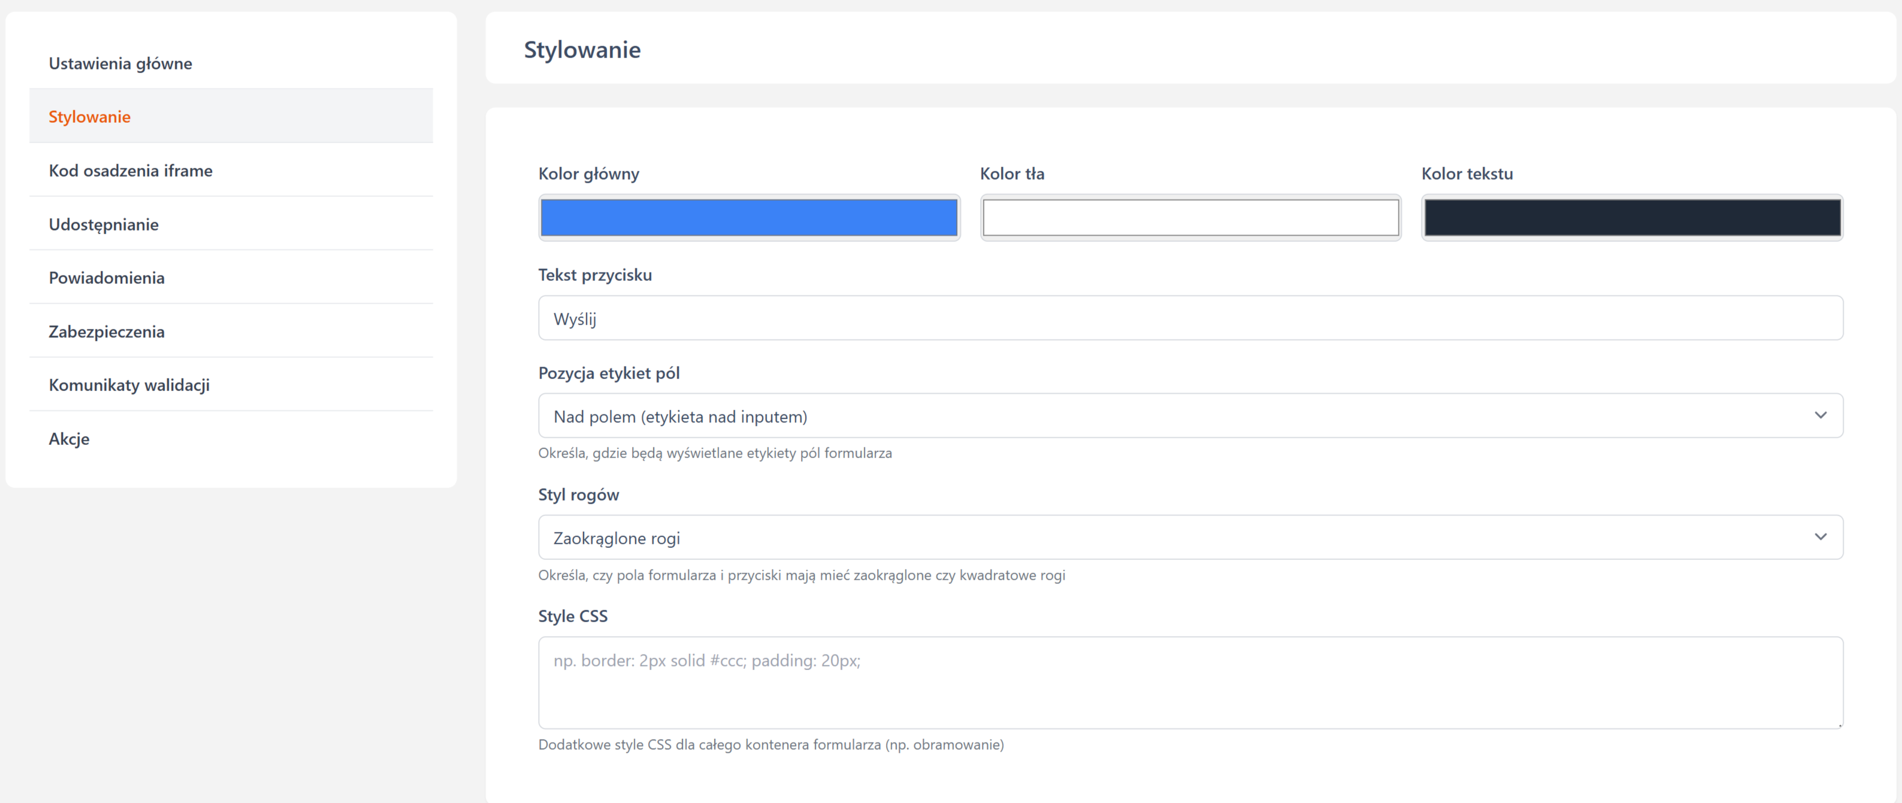Pick the blue Kolor główny swatch

(749, 218)
